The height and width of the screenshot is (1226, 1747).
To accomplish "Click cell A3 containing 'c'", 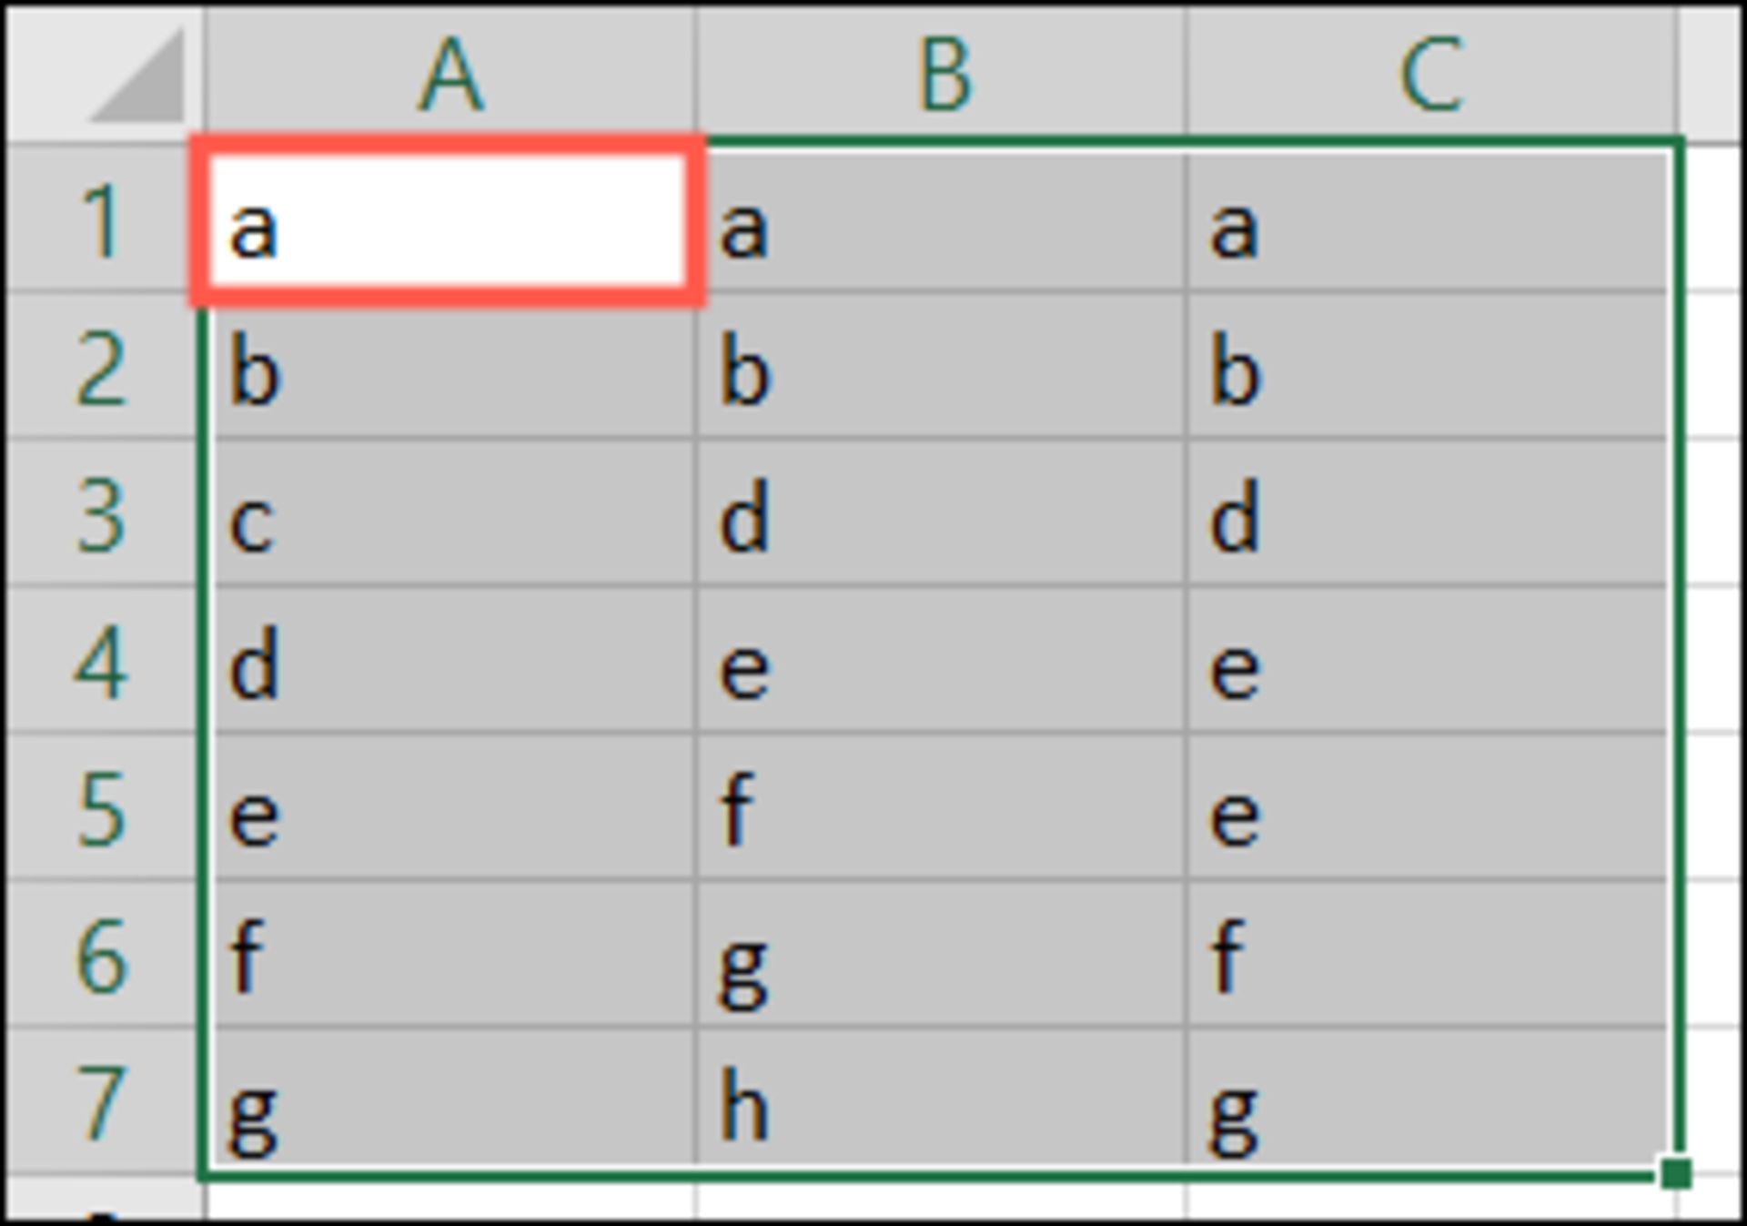I will 450,513.
